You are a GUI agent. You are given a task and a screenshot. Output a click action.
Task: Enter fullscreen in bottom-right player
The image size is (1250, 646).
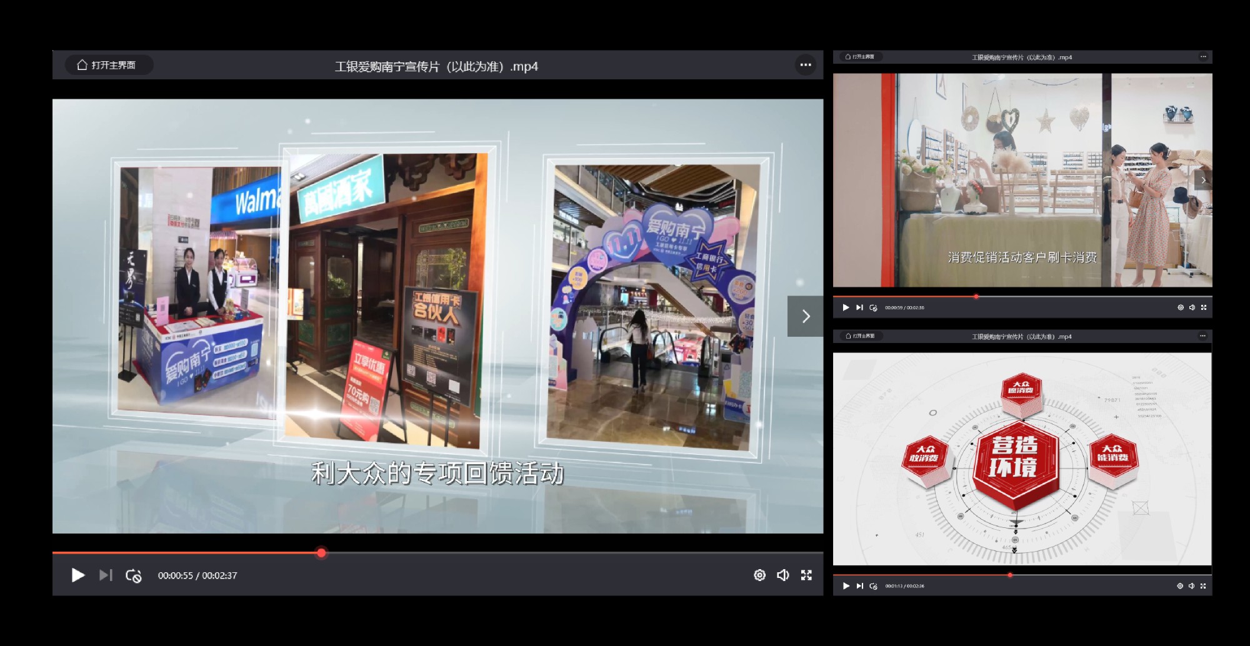point(1203,586)
